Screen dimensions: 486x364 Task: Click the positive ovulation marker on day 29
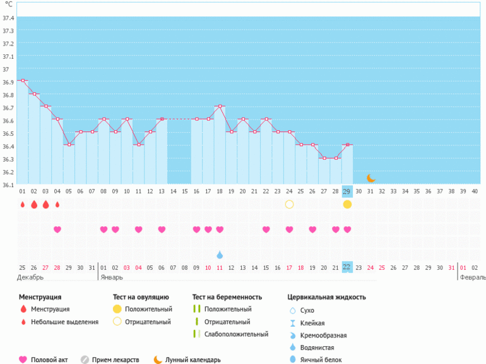pos(347,204)
